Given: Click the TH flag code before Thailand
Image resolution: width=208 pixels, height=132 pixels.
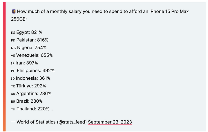Looking at the screenshot, I should coord(13,109).
